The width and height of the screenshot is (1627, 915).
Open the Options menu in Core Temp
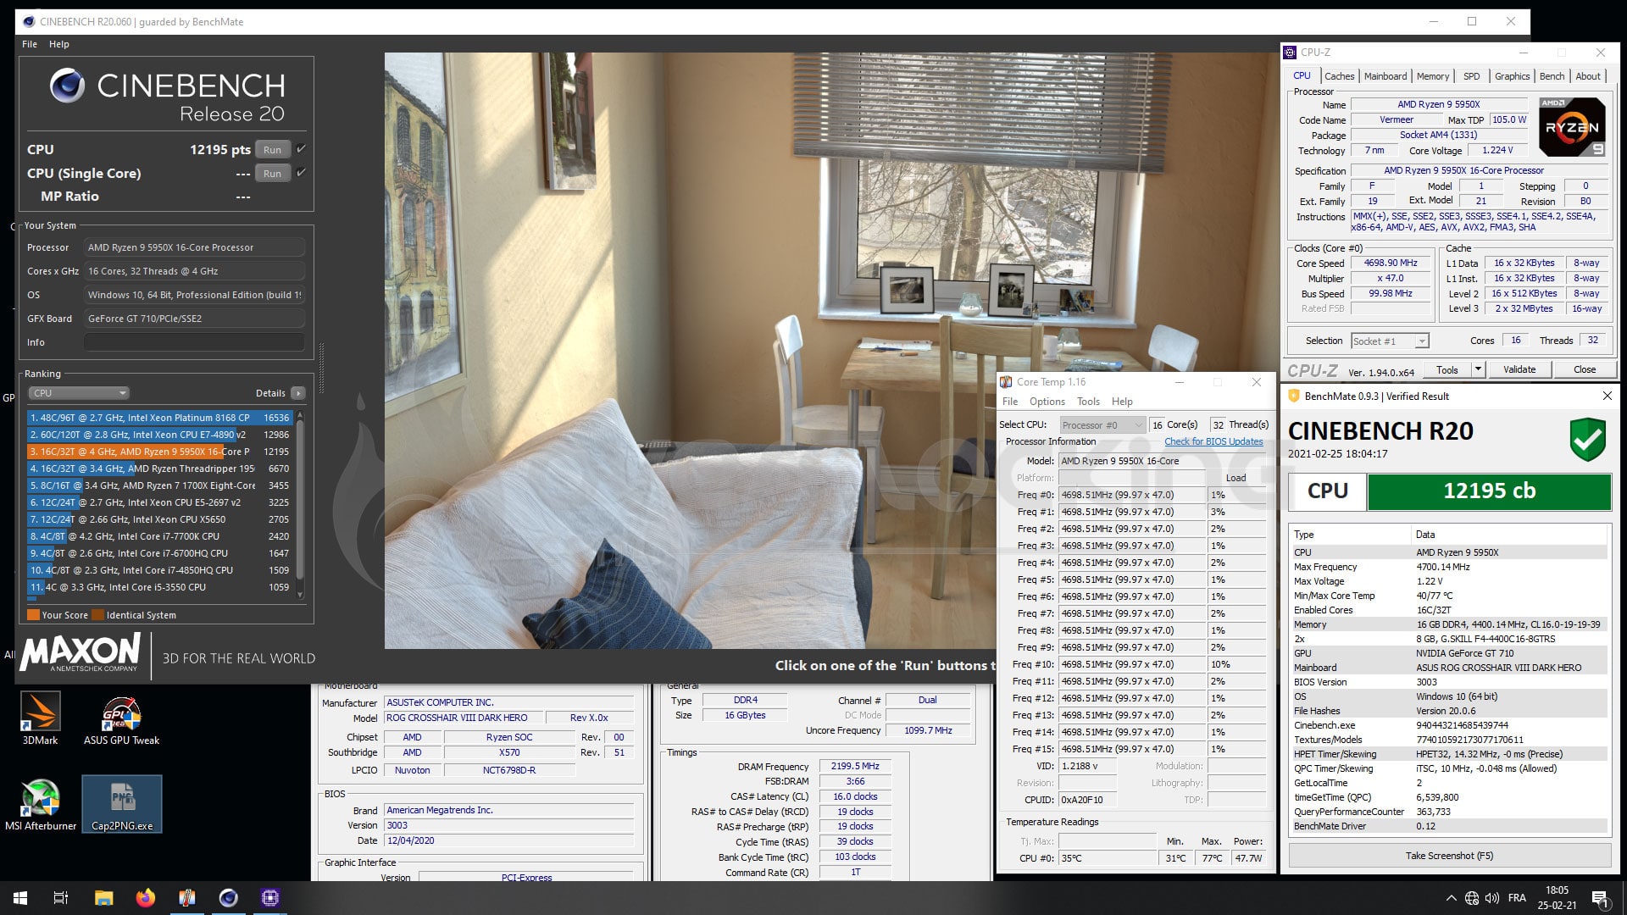click(1047, 402)
